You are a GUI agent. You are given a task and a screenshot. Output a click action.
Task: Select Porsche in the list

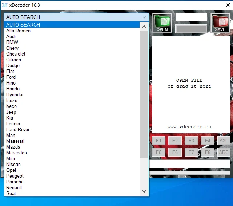click(x=72, y=182)
